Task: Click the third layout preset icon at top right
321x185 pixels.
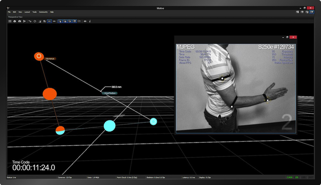Action: tap(307, 12)
